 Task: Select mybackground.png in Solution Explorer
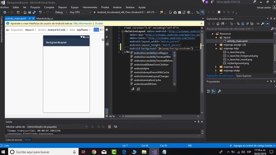(x=238, y=63)
